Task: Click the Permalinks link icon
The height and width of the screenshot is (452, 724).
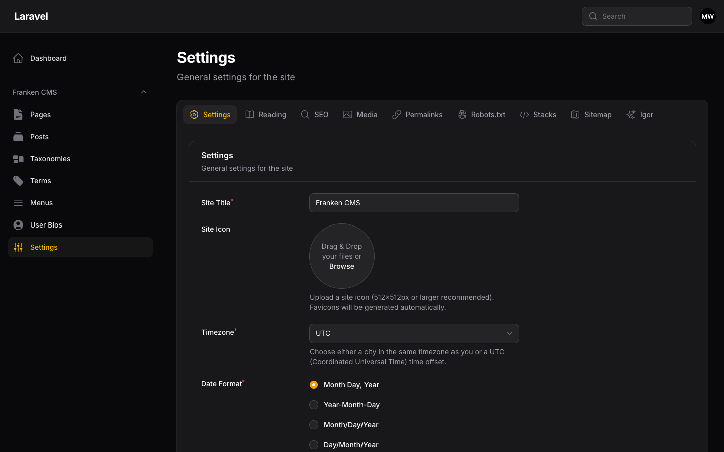Action: [397, 115]
